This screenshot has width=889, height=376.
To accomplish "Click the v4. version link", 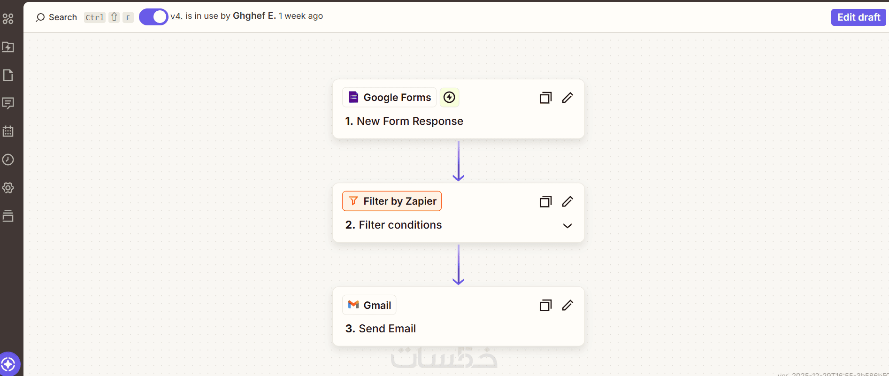I will point(176,16).
